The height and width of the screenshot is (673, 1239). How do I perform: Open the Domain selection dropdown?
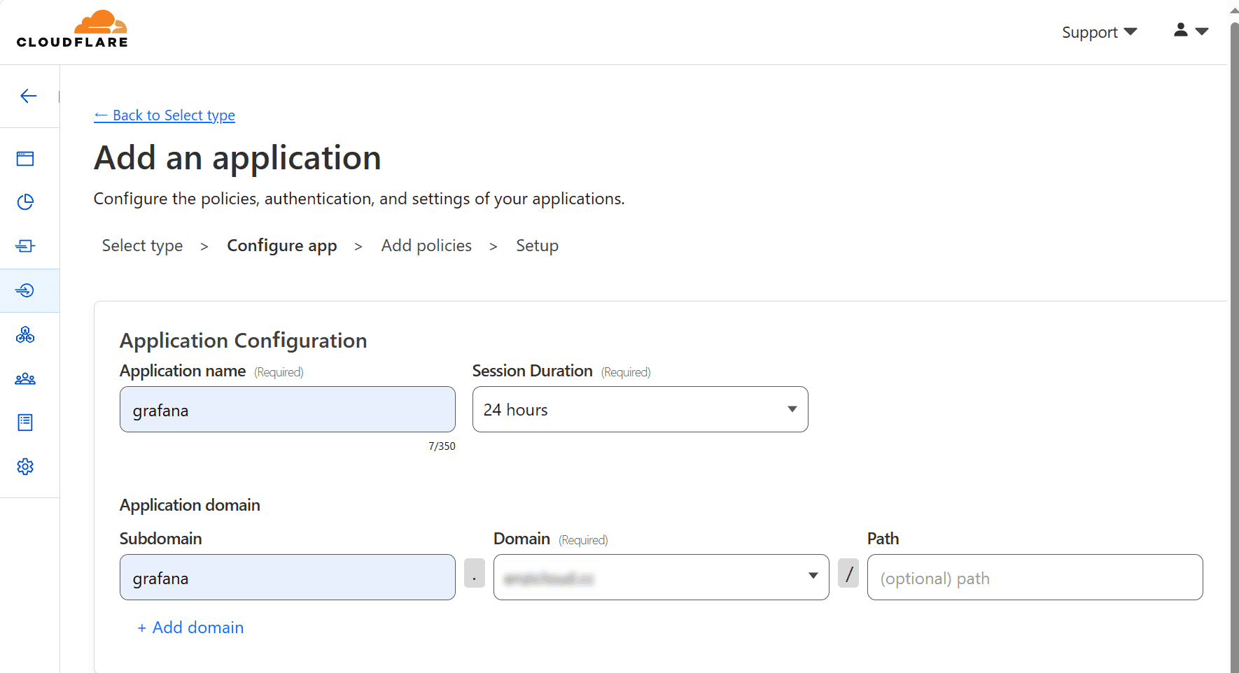661,577
